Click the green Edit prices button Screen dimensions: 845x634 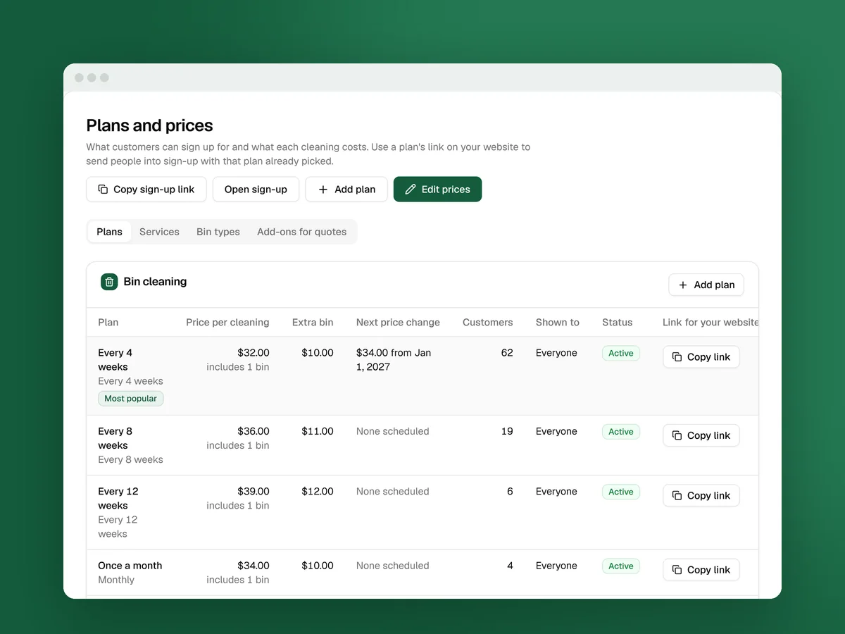(x=437, y=189)
